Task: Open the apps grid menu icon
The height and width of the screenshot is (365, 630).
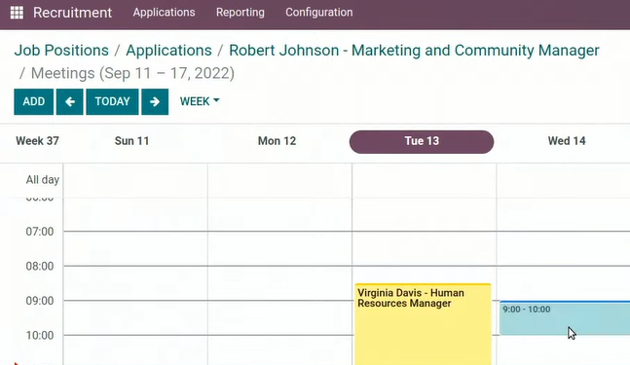Action: [17, 13]
